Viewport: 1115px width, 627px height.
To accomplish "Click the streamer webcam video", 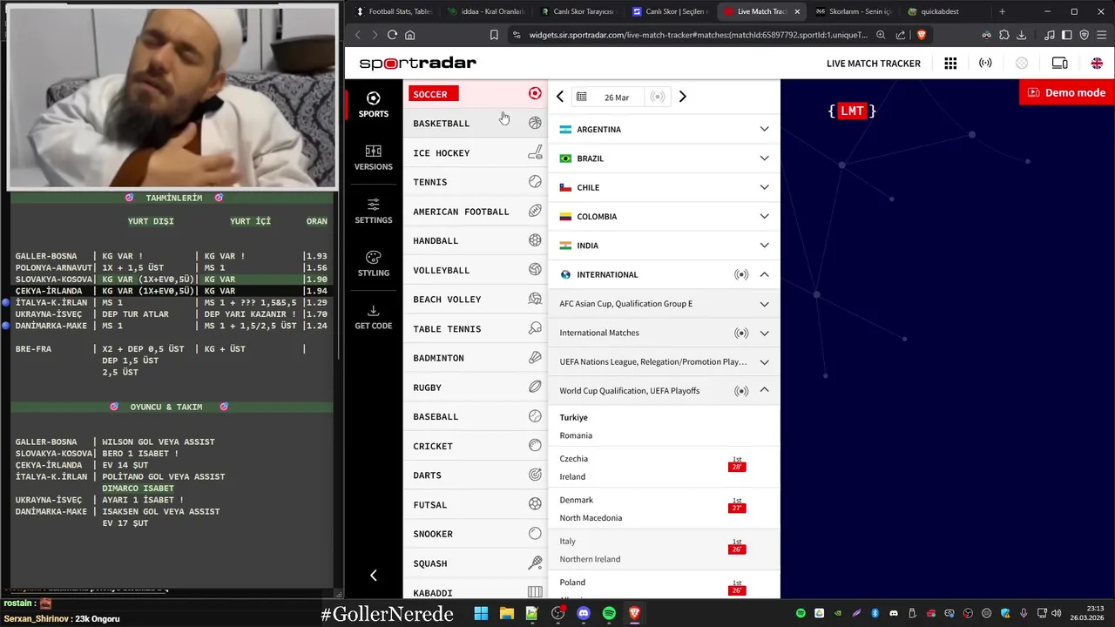I will click(172, 96).
